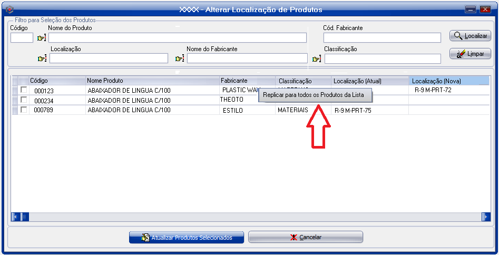
Task: Select the checkbox for product 000234
Action: point(24,100)
